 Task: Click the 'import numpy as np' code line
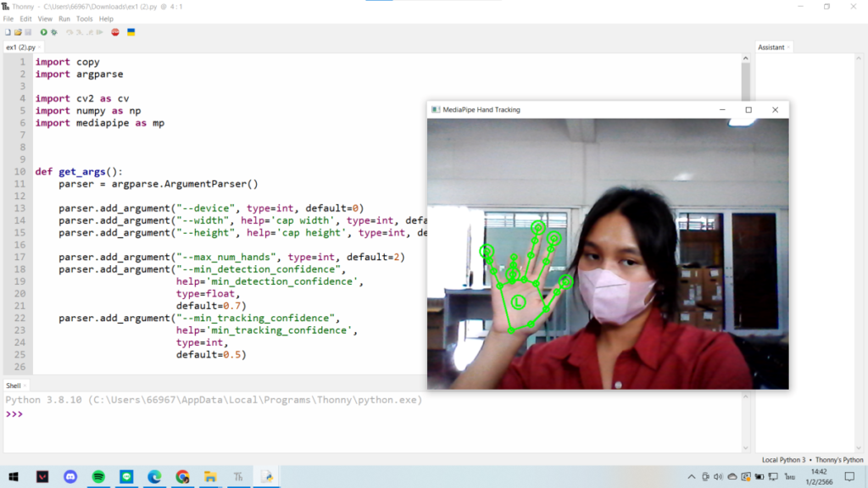[88, 111]
